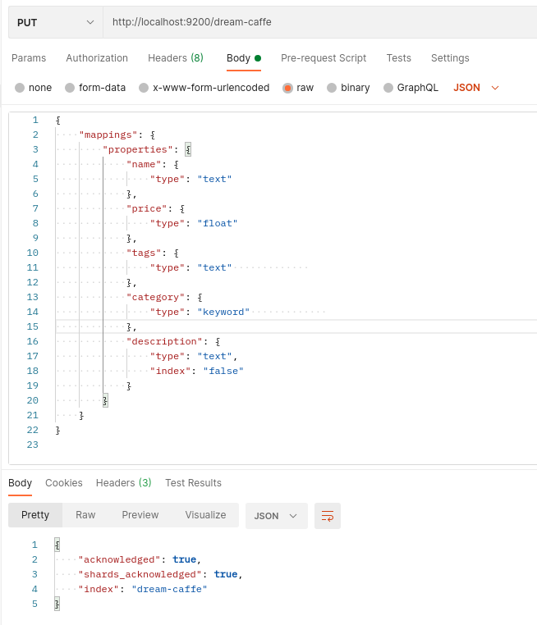This screenshot has width=537, height=625.
Task: Click response line number 5 in gutter
Action: [34, 604]
